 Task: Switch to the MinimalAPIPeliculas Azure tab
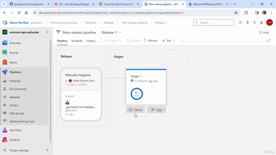[x=208, y=4]
